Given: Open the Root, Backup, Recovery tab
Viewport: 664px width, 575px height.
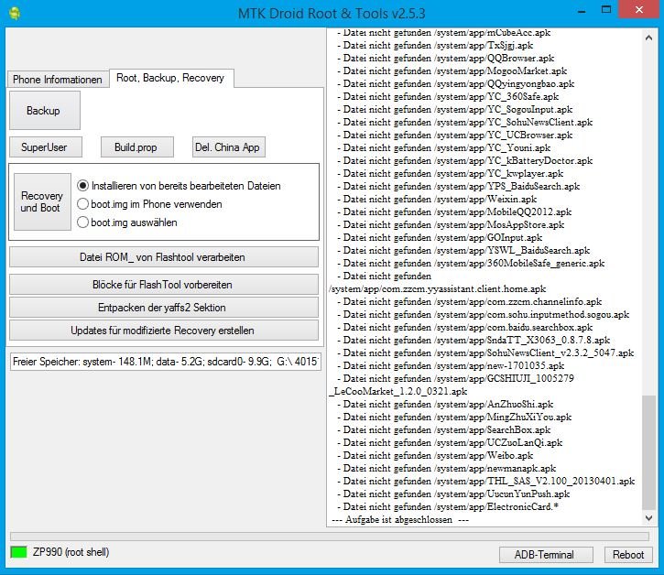Looking at the screenshot, I should (x=170, y=78).
